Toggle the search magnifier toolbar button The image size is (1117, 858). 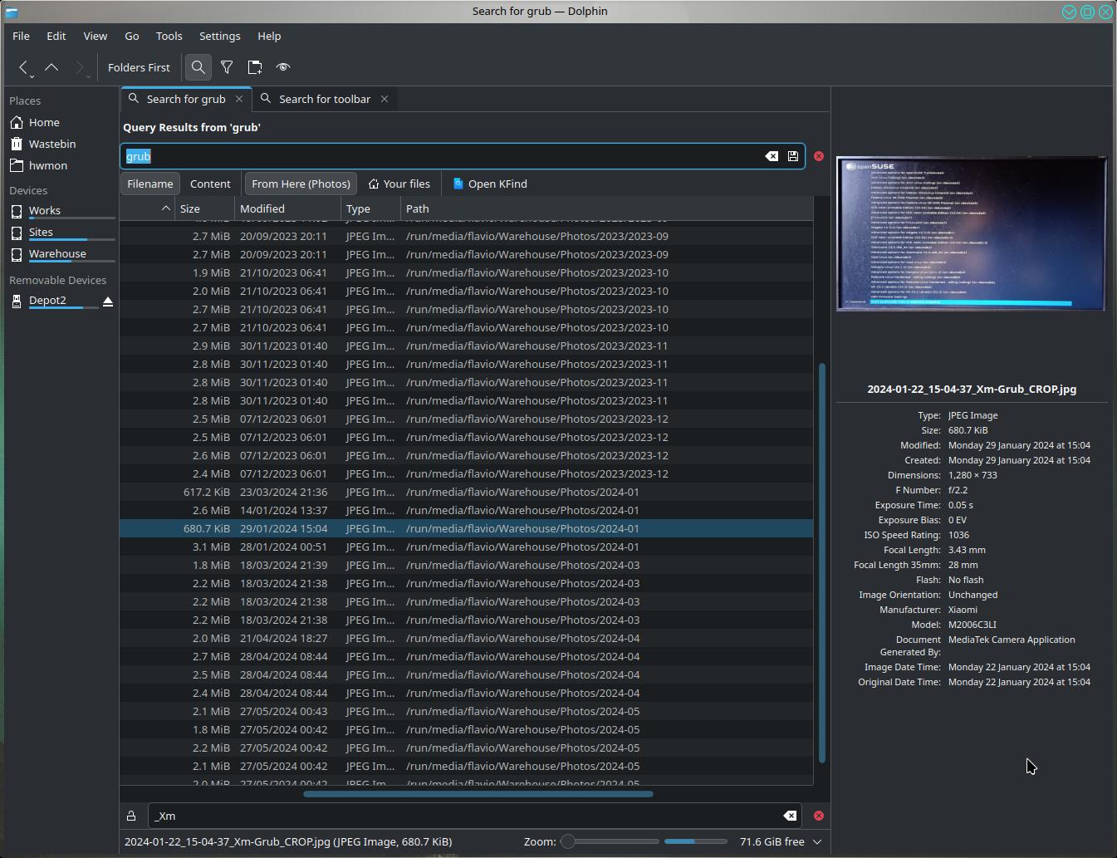pos(198,67)
